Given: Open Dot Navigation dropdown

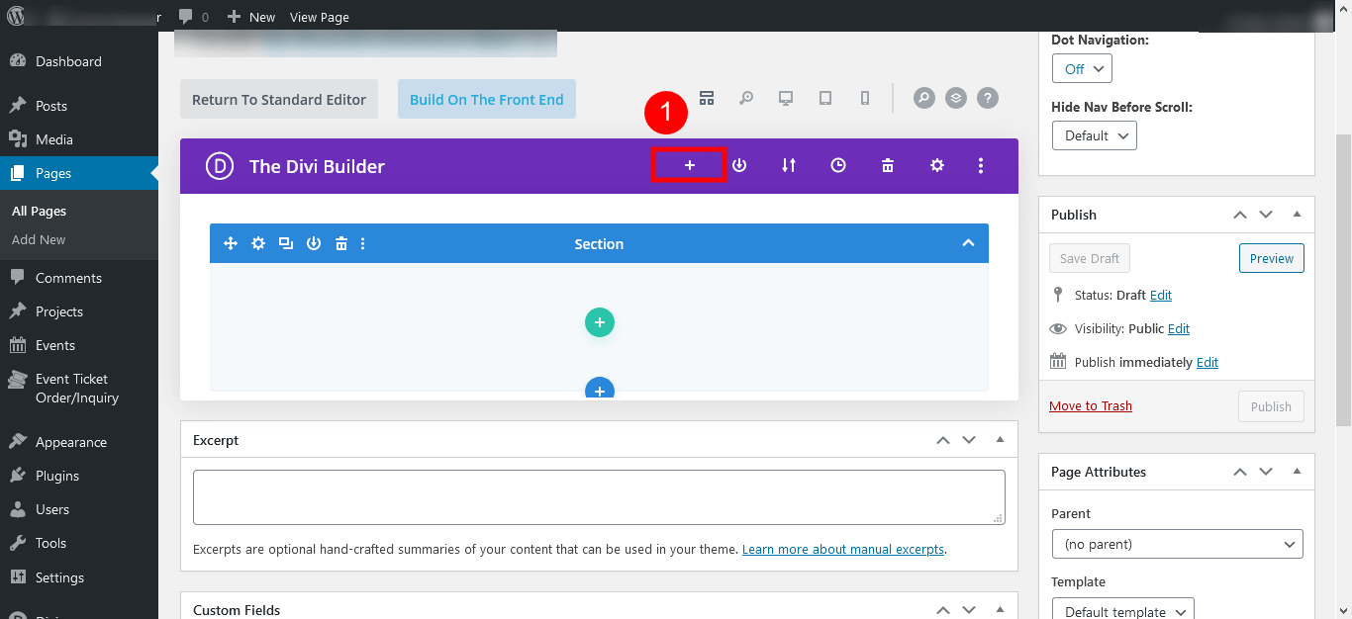Looking at the screenshot, I should click(x=1082, y=69).
